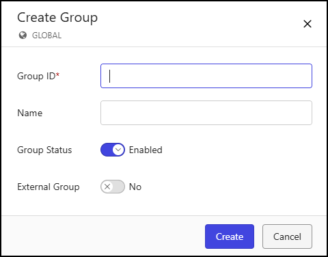Click into the Name text field
This screenshot has height=257, width=328.
point(206,113)
